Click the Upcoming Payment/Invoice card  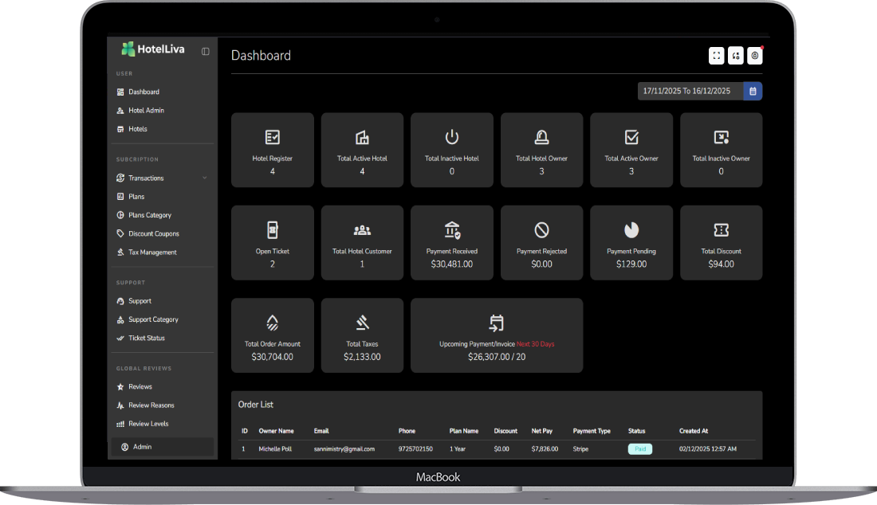(x=496, y=335)
